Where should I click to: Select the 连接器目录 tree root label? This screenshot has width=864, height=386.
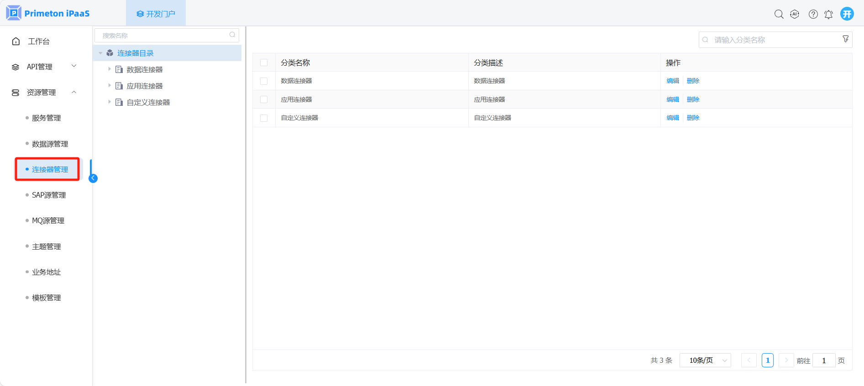click(x=136, y=53)
